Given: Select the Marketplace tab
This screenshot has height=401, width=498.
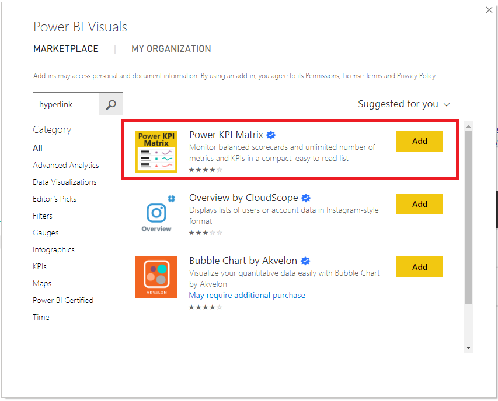Looking at the screenshot, I should [x=66, y=49].
